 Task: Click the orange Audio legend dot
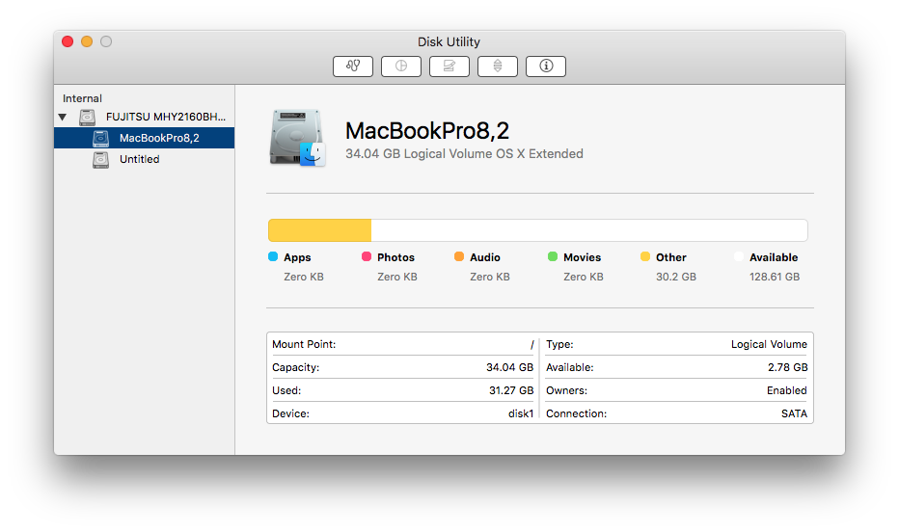pyautogui.click(x=459, y=256)
